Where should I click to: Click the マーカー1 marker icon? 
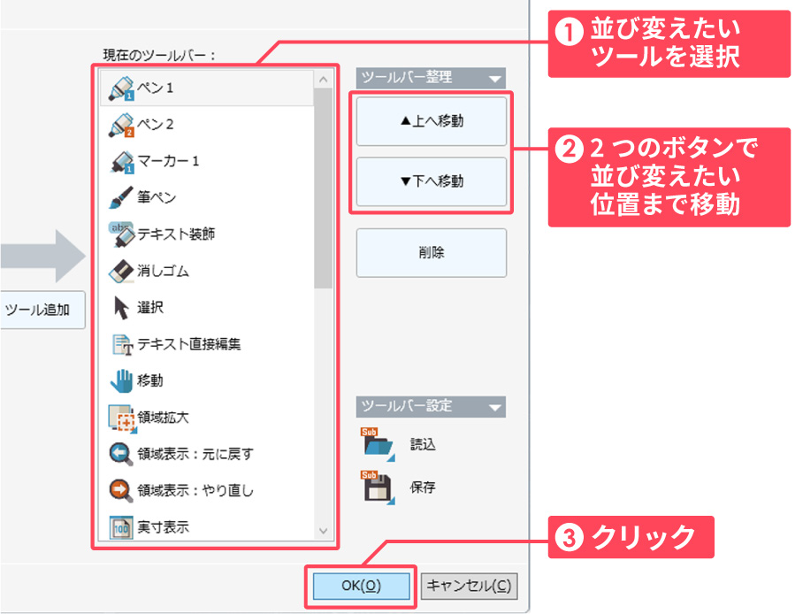[122, 162]
